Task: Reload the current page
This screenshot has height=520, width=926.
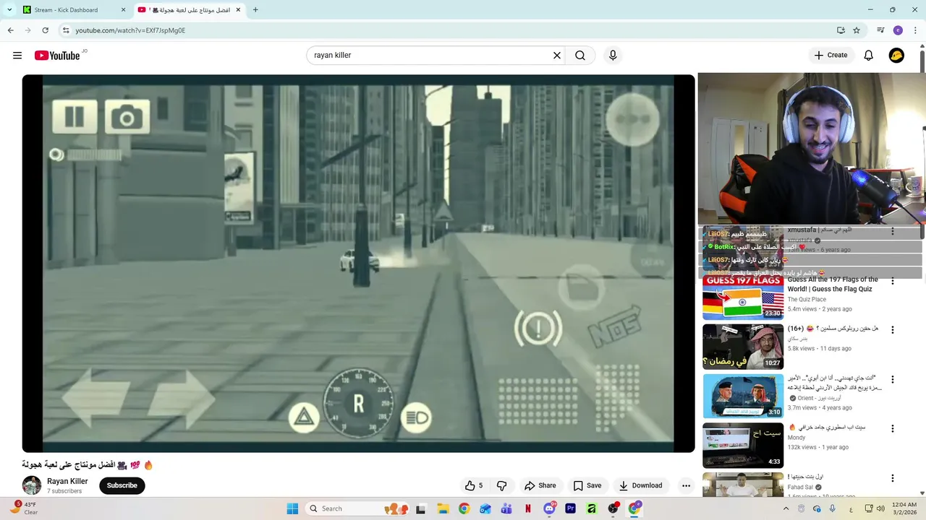Action: point(46,30)
